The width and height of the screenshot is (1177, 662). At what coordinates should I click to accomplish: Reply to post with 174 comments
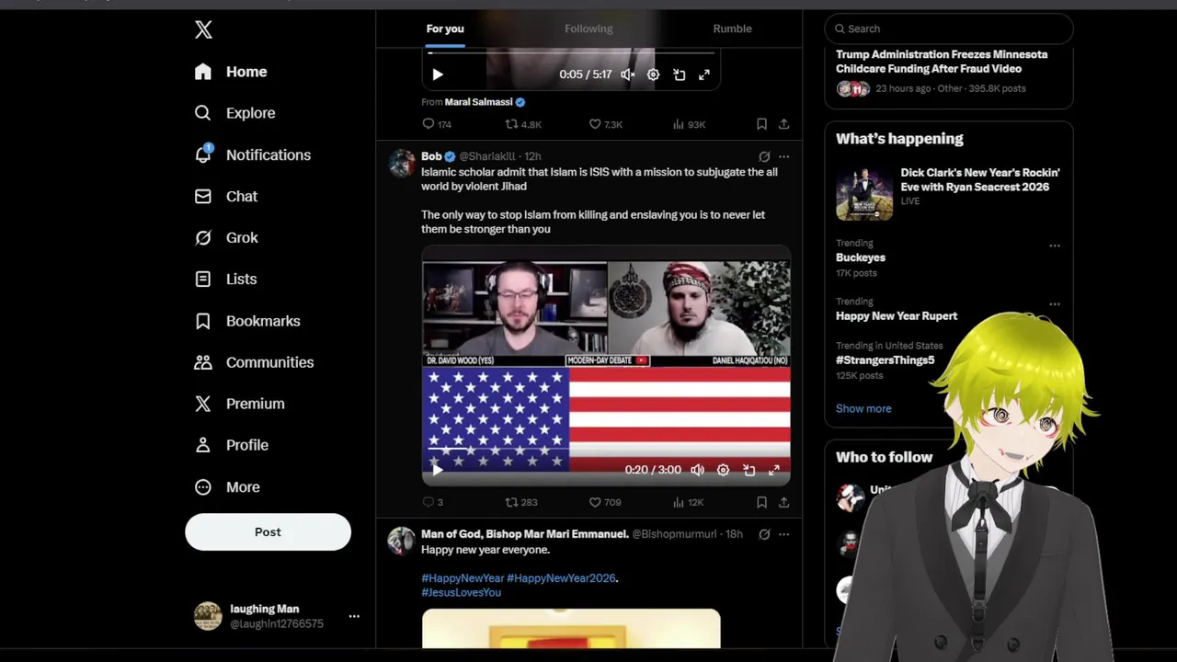pos(437,124)
